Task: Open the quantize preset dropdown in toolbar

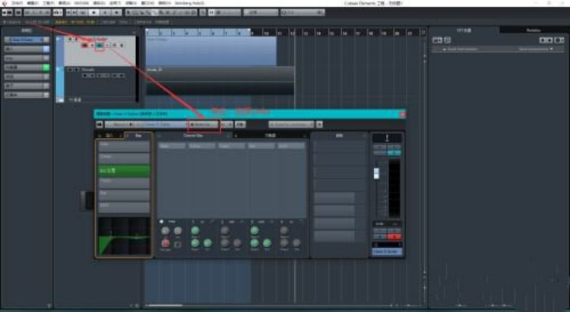Action: click(x=302, y=12)
